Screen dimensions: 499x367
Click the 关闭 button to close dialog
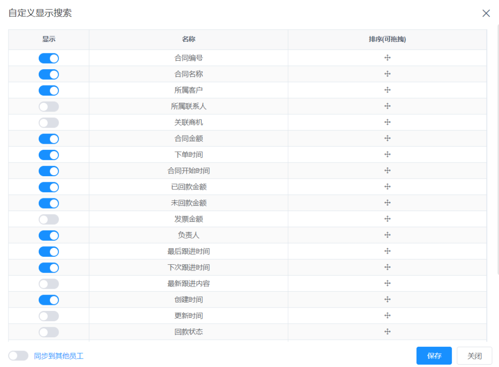coord(474,356)
